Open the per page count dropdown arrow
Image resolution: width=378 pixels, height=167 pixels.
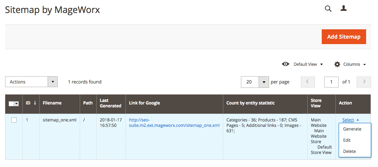tap(264, 82)
